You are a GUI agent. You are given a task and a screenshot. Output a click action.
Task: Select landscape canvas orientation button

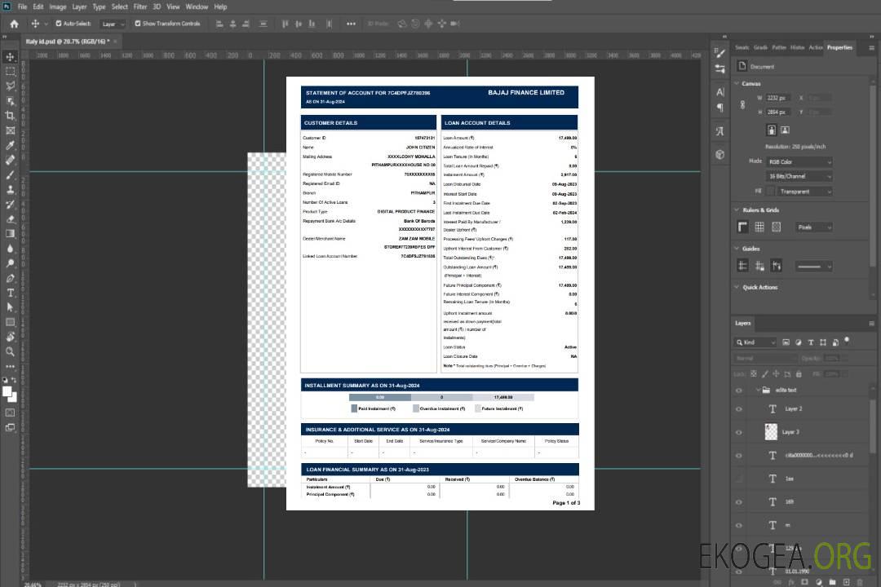point(785,130)
